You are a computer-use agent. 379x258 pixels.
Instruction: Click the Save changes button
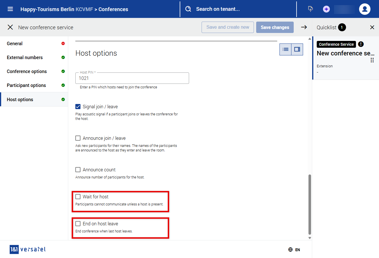275,27
